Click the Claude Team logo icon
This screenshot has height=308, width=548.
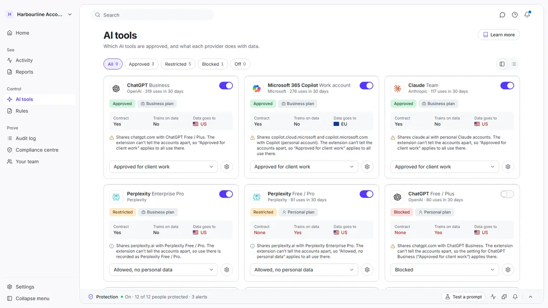pyautogui.click(x=397, y=89)
